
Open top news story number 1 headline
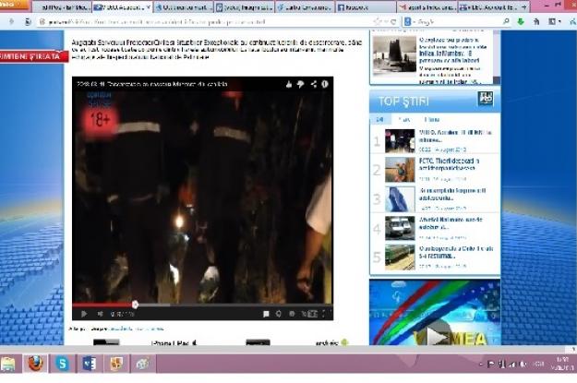(455, 137)
